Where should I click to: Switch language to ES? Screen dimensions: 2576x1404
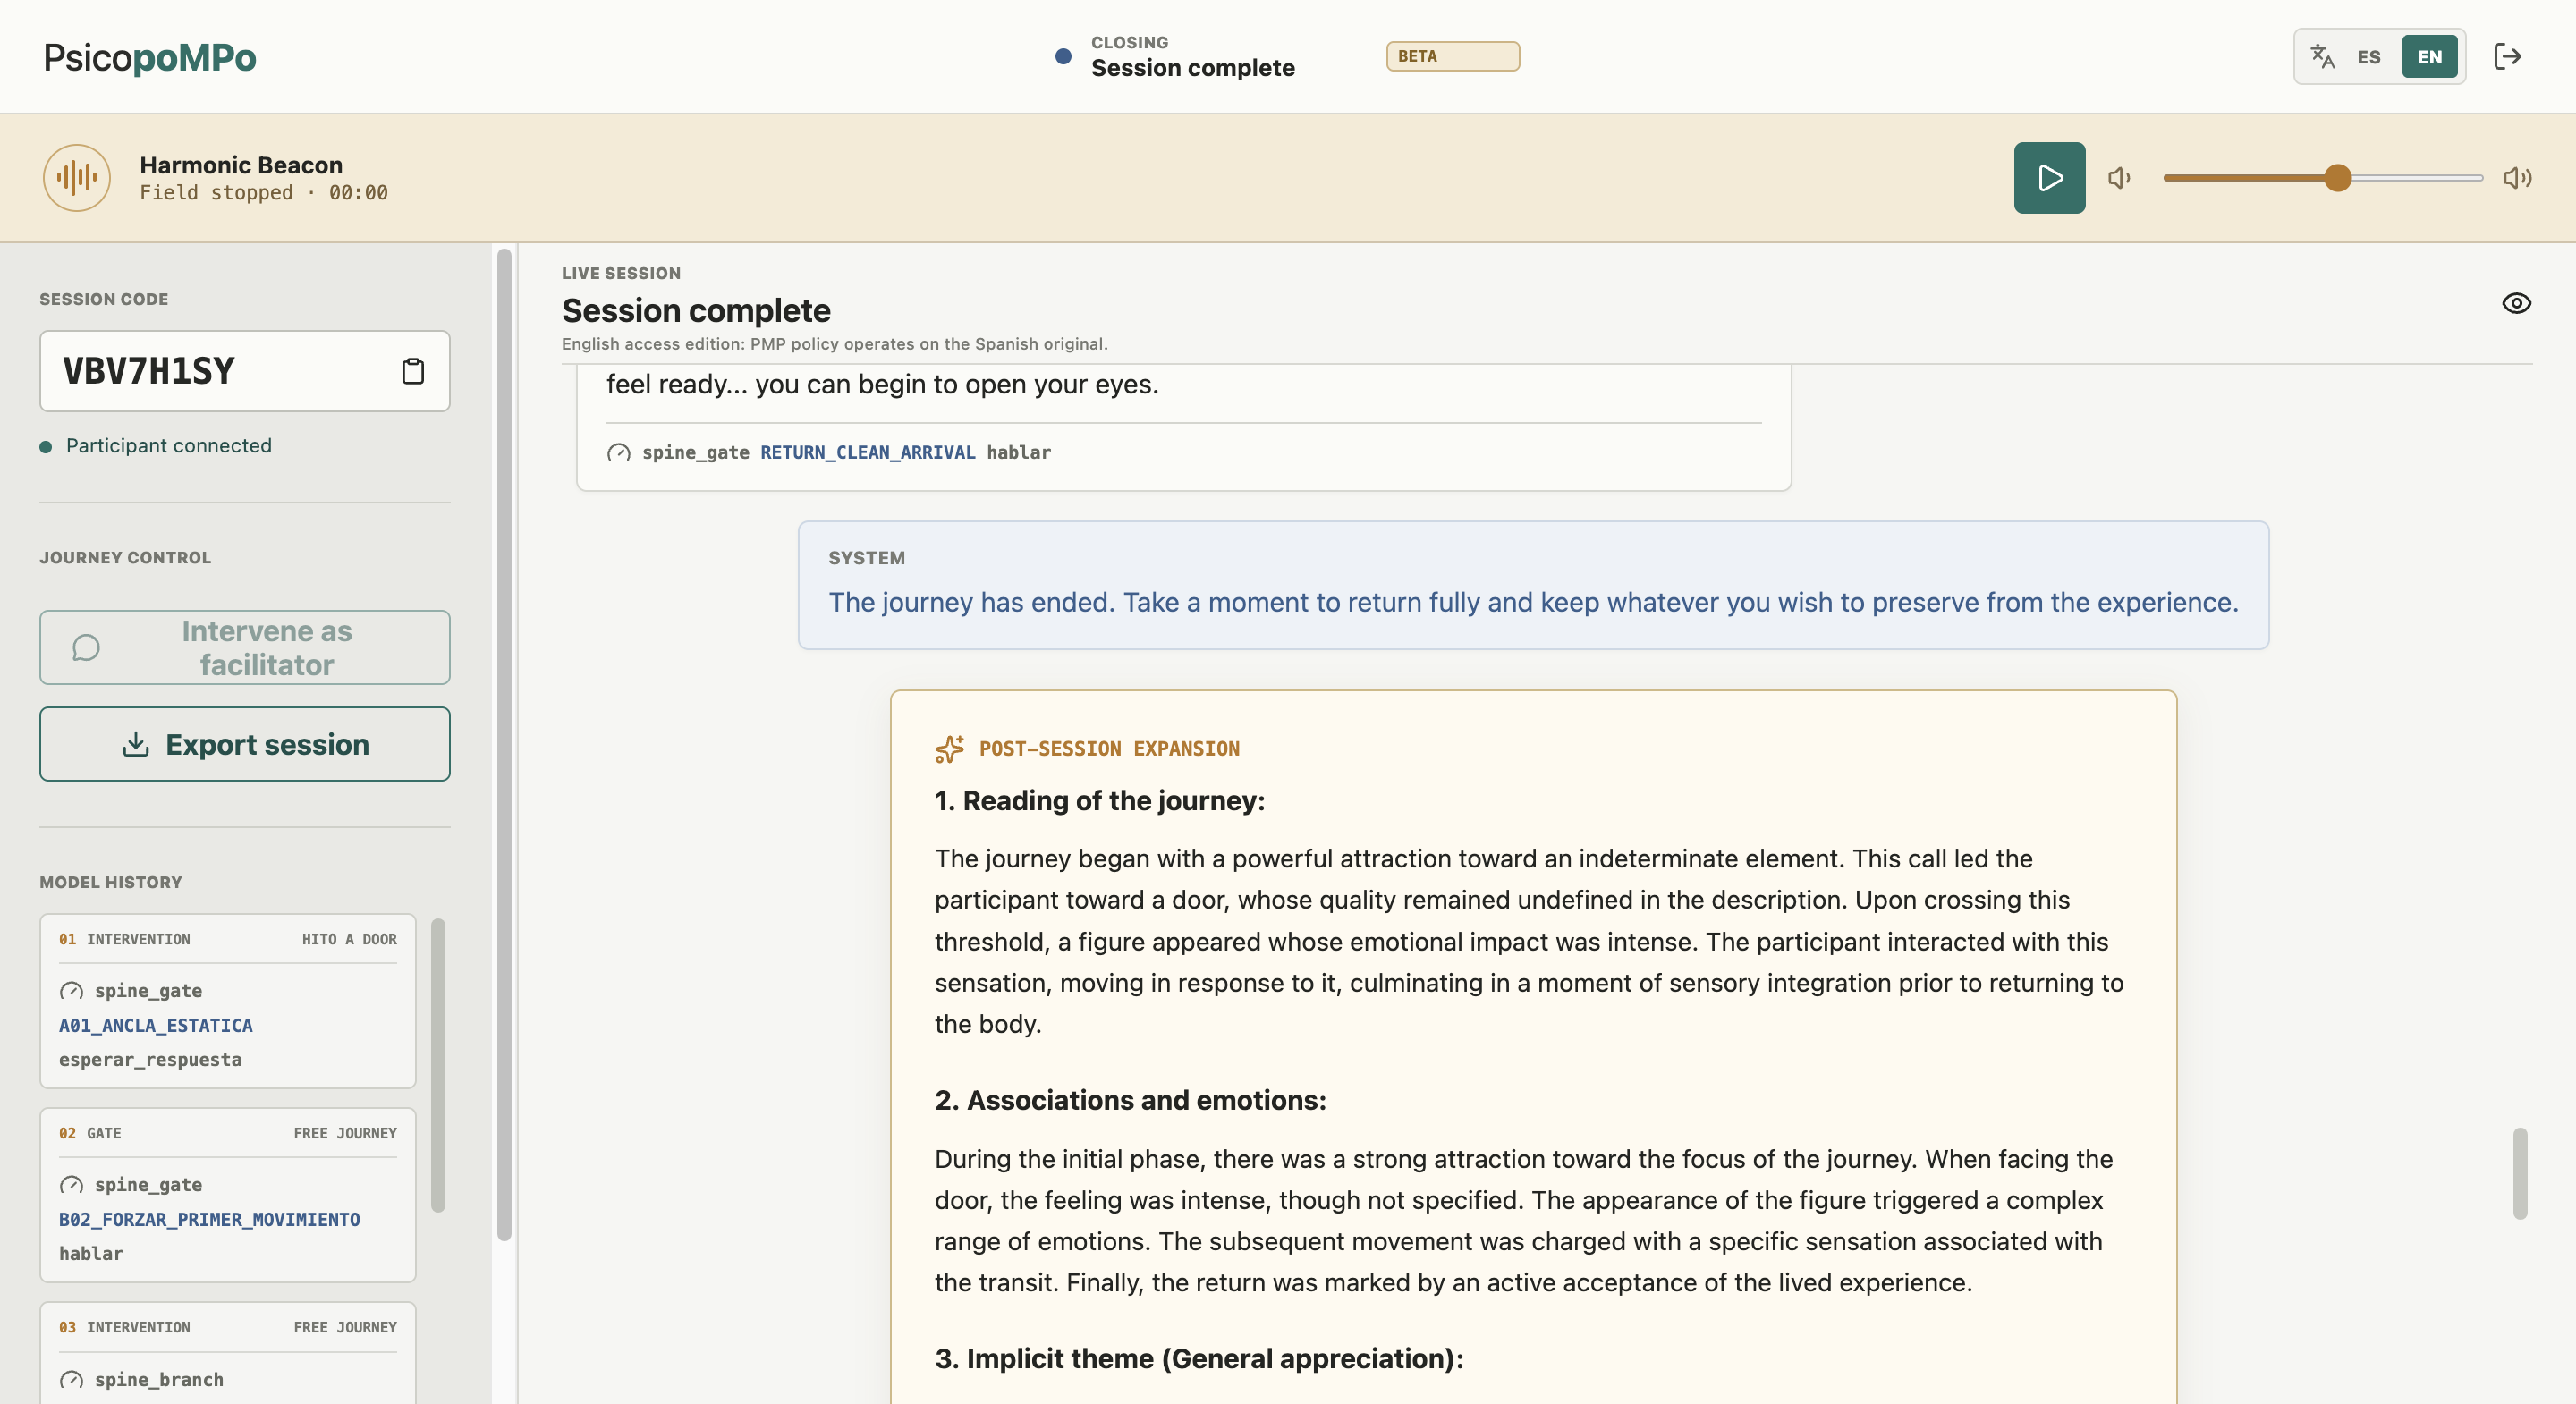2368,56
